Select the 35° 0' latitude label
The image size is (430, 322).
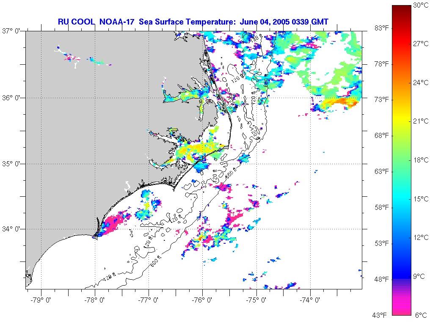(x=11, y=164)
